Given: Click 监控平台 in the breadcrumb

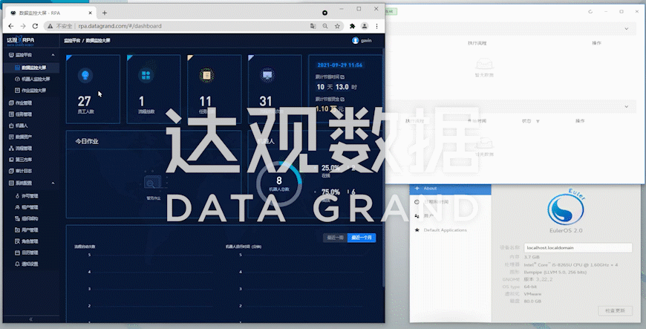Looking at the screenshot, I should (72, 40).
